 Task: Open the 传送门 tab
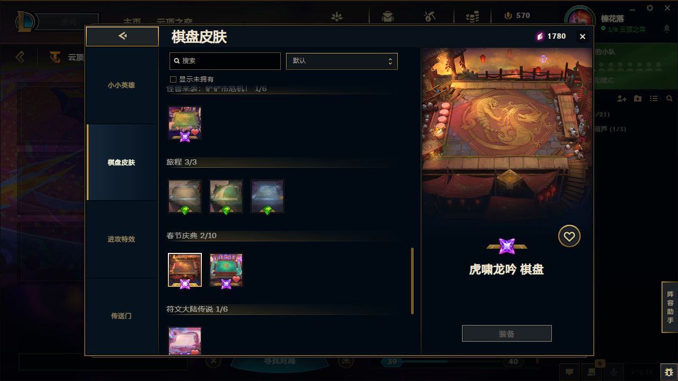pos(121,316)
